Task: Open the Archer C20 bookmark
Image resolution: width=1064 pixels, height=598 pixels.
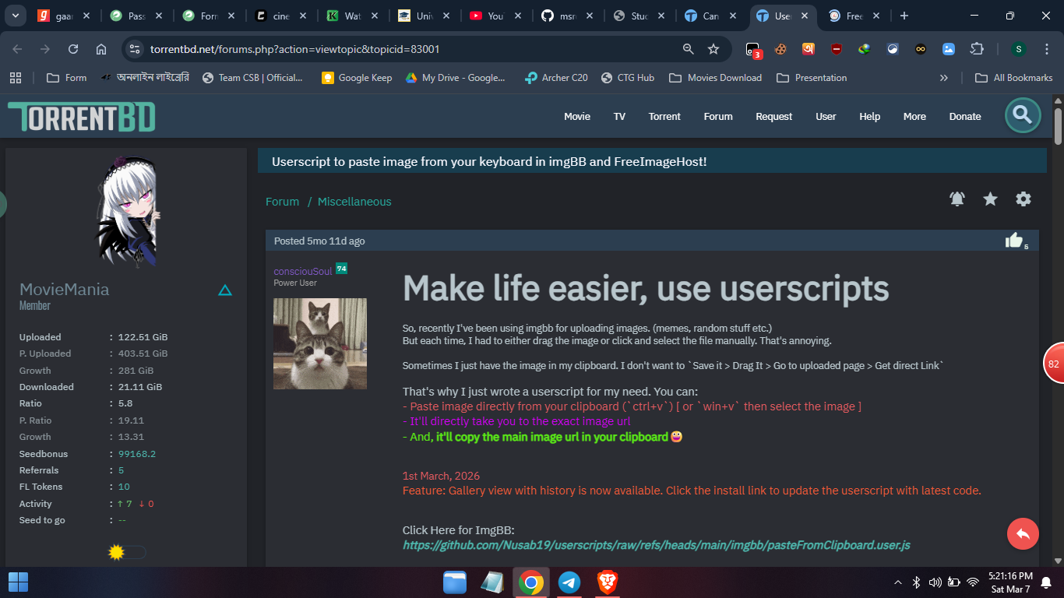Action: tap(556, 78)
